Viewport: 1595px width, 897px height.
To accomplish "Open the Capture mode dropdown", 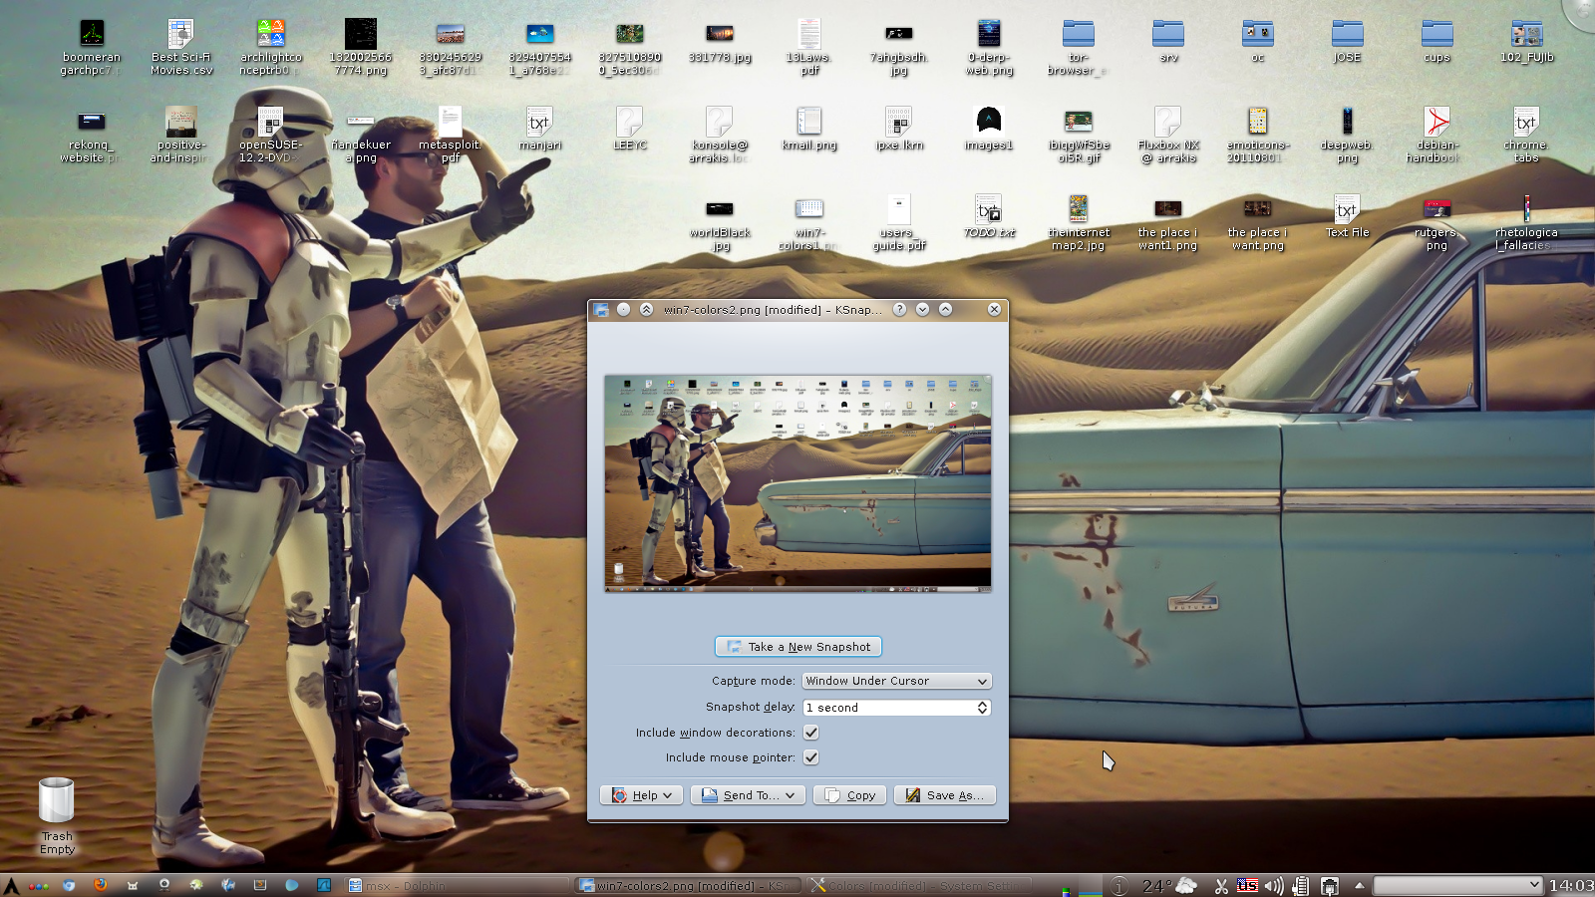I will tap(896, 681).
